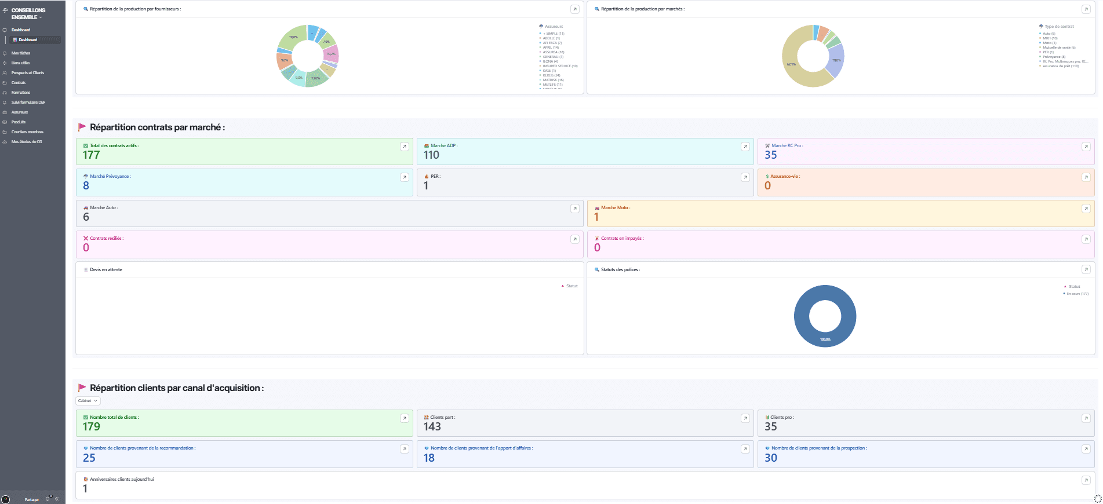Open Mes études de CG link

[x=26, y=142]
